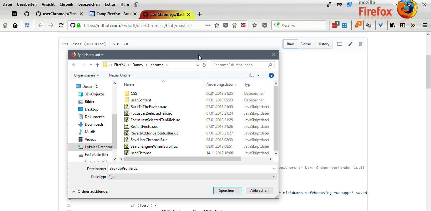Click the GitHub edit pencil icon

pos(350,44)
